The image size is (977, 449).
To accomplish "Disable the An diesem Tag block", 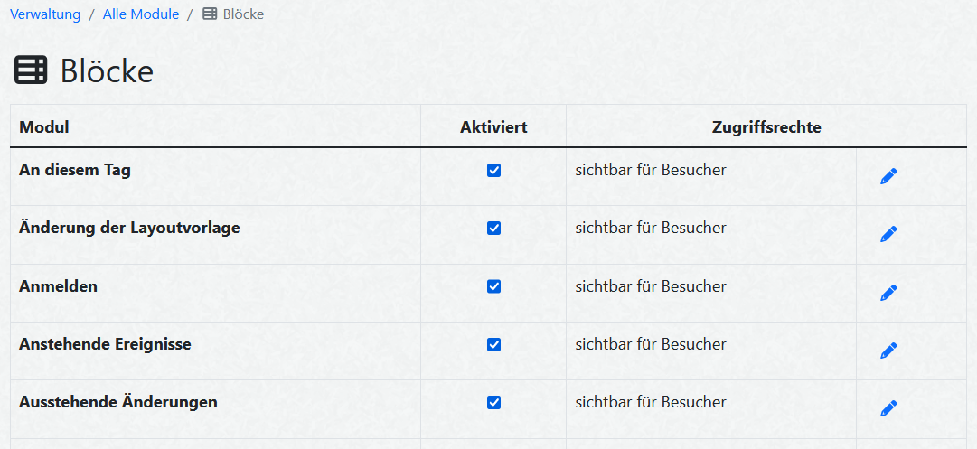I will pos(493,170).
